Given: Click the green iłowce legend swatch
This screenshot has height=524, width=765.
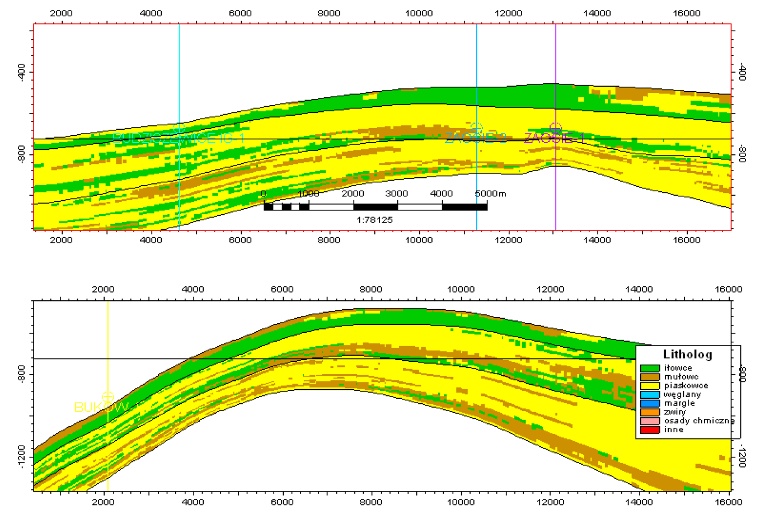Looking at the screenshot, I should [650, 368].
